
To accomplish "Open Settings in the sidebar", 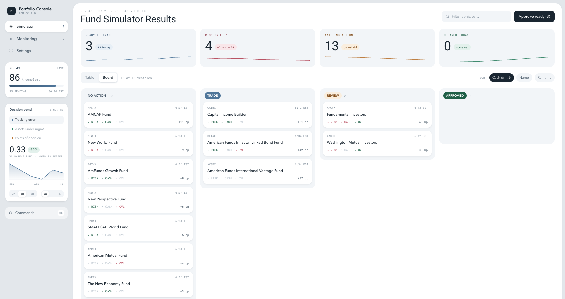I will pyautogui.click(x=37, y=51).
